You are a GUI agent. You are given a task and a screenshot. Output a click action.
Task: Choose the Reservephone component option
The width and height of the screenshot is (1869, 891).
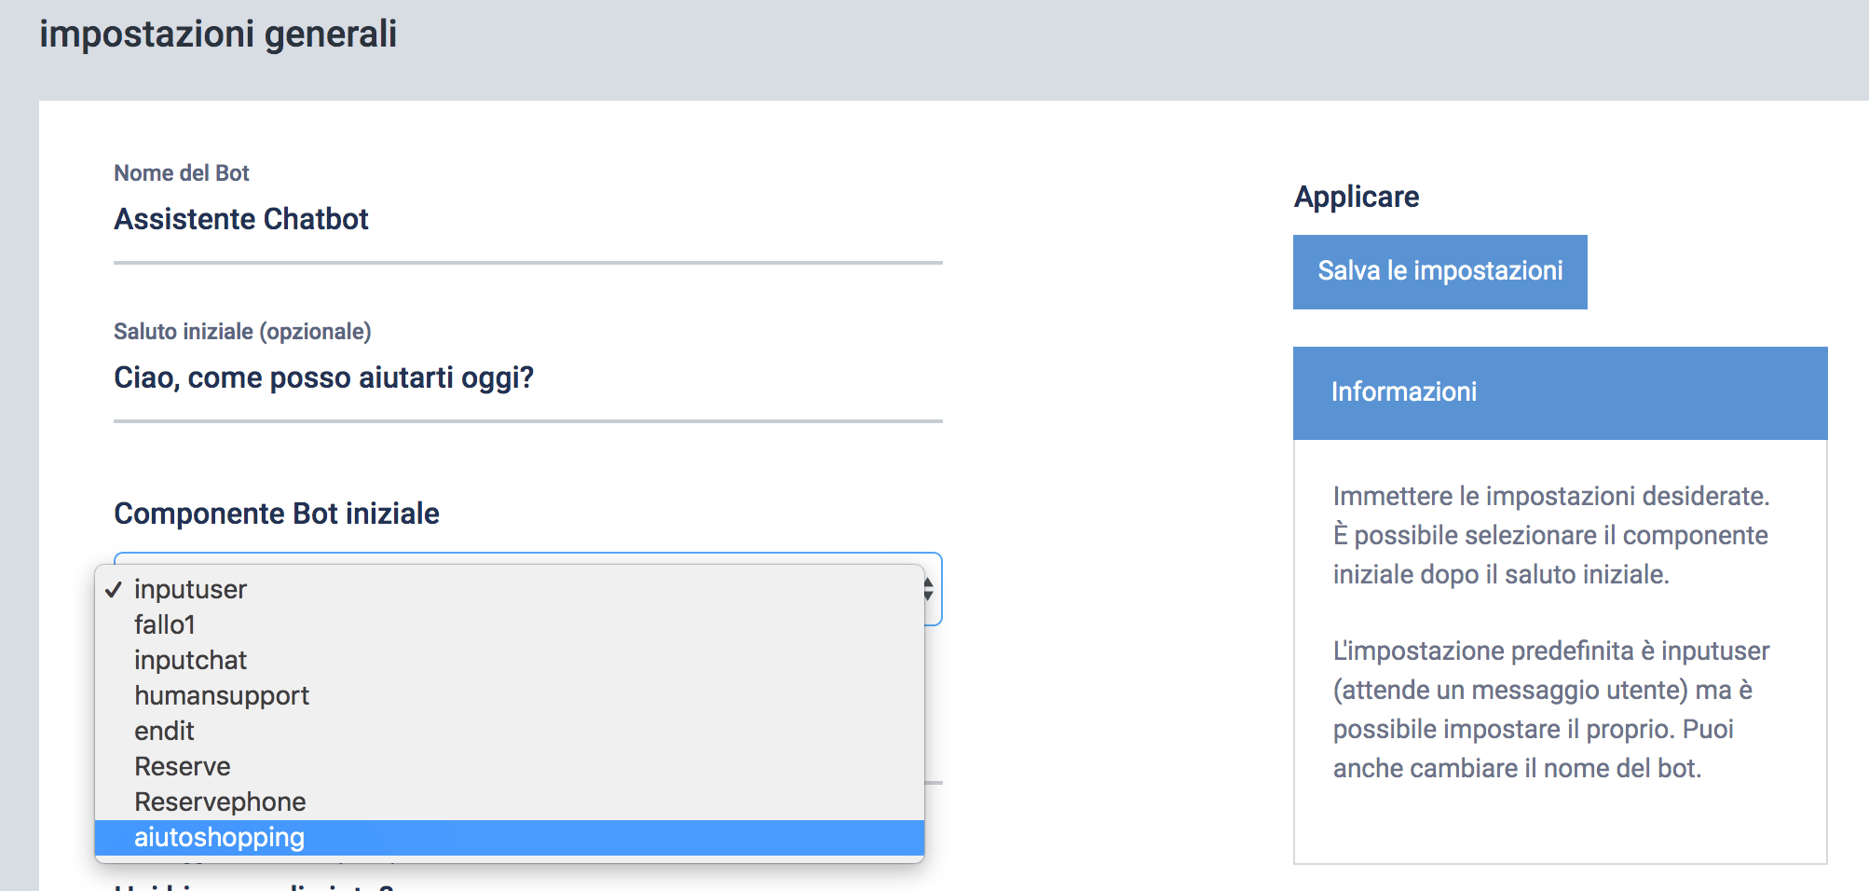510,802
